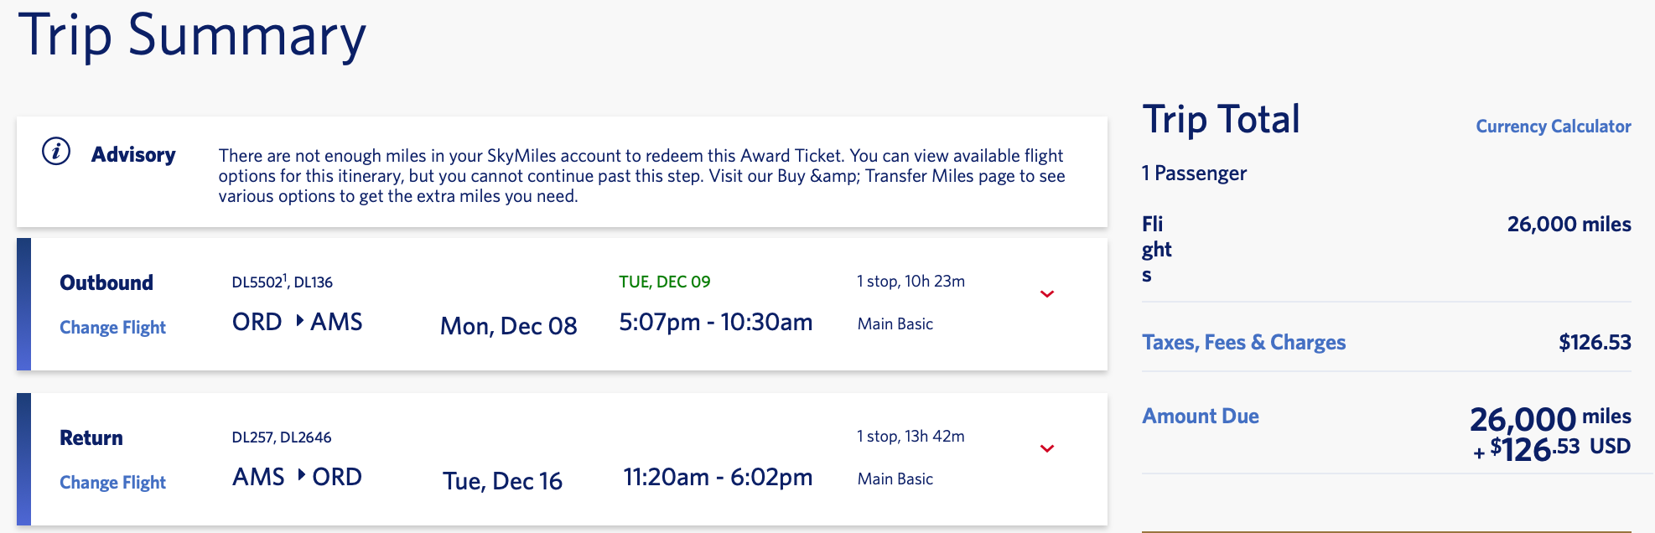Image resolution: width=1655 pixels, height=533 pixels.
Task: Click Change Flight under Outbound
Action: pyautogui.click(x=112, y=328)
